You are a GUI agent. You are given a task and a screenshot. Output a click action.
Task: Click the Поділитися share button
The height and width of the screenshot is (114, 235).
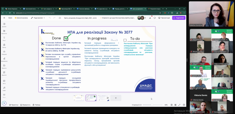pyautogui.click(x=179, y=18)
